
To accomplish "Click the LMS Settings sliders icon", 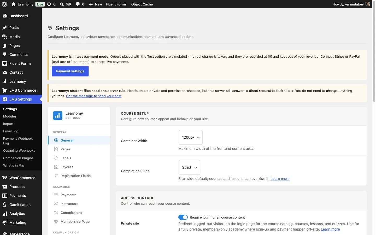I will coord(5,99).
